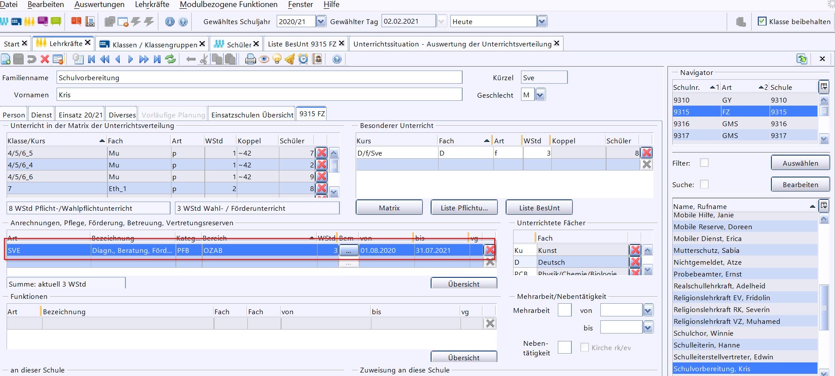Screen dimensions: 835x376
Task: Jump to the first record
Action: tap(91, 59)
